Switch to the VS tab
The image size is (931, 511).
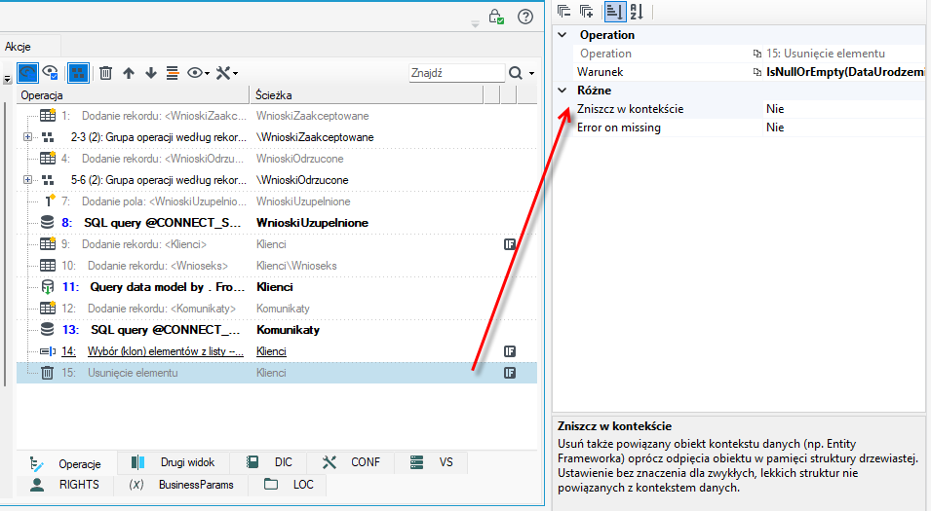[x=432, y=462]
